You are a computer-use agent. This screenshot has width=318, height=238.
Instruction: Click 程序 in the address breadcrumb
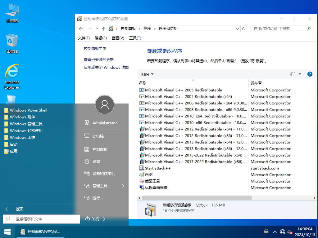[x=147, y=29]
